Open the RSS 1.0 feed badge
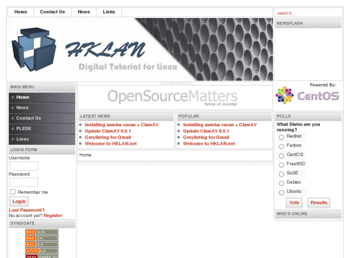This screenshot has width=344, height=258. tap(42, 238)
